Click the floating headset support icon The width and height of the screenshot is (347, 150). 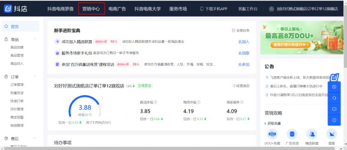click(x=334, y=98)
